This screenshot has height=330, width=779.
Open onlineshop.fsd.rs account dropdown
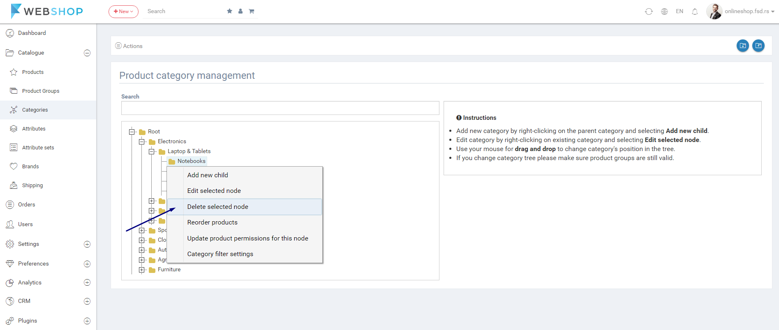(749, 11)
